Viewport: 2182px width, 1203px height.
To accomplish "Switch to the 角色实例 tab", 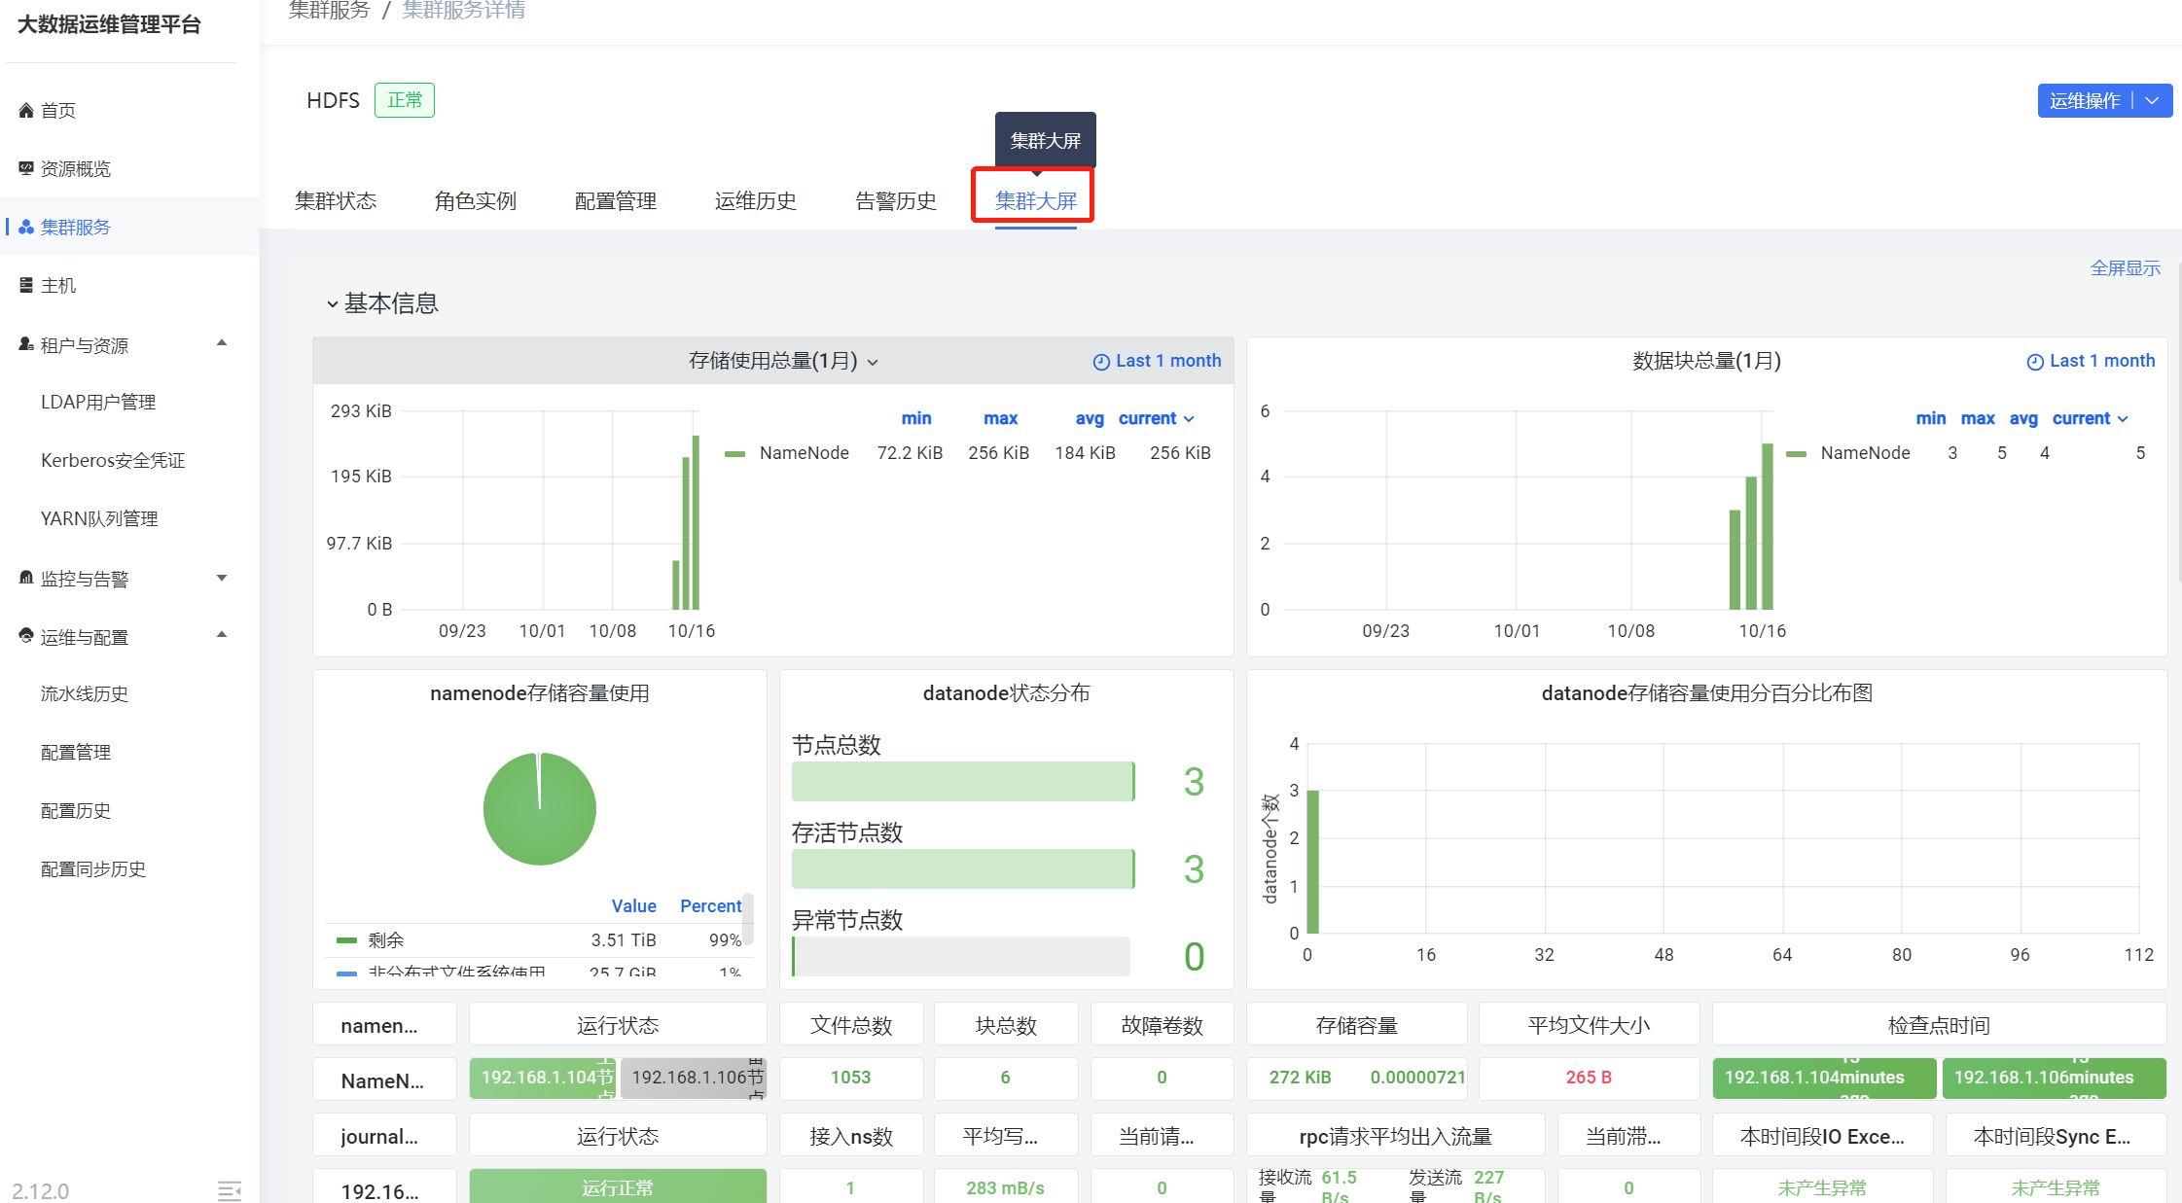I will [x=475, y=201].
